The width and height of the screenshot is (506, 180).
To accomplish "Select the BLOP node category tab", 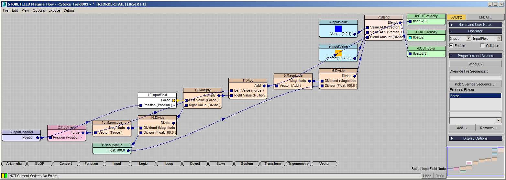I will click(x=40, y=164).
